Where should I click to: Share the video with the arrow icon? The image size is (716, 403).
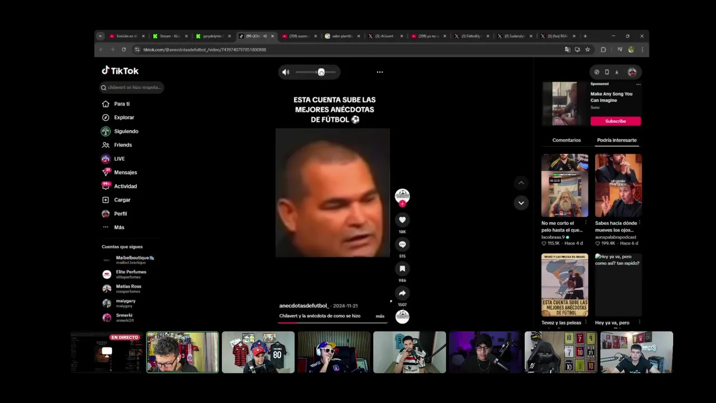tap(402, 293)
